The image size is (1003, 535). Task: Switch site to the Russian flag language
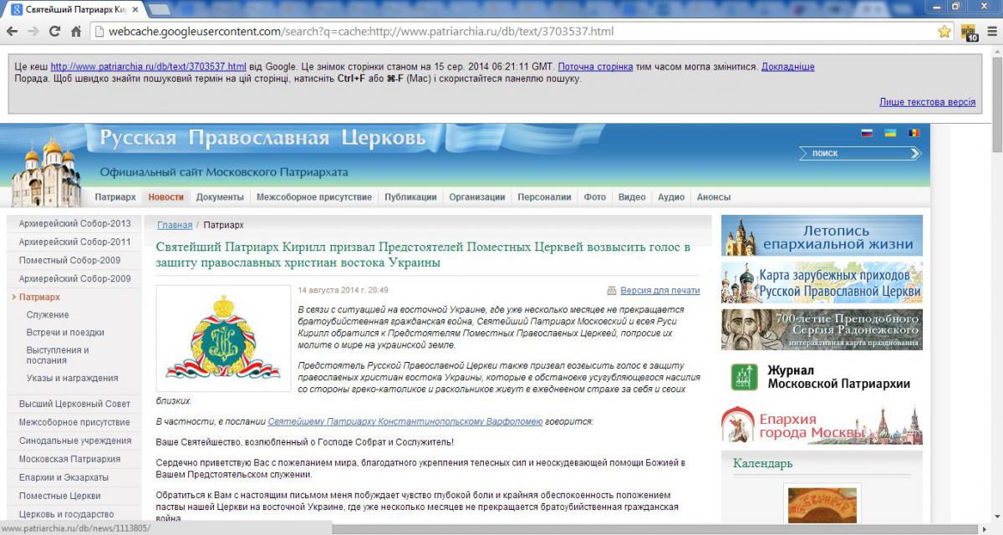867,133
